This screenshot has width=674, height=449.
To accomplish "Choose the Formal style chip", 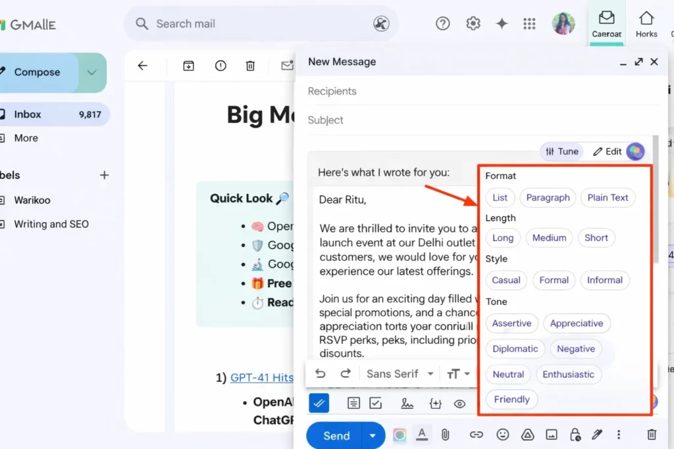I will 554,280.
